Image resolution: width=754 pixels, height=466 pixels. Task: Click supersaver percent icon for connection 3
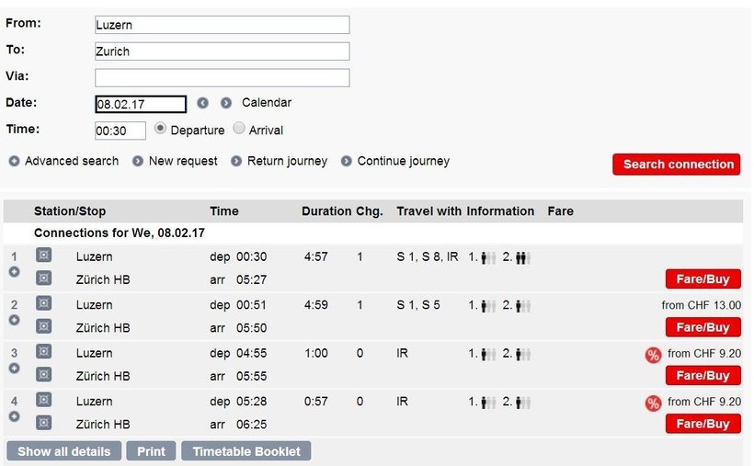point(653,355)
